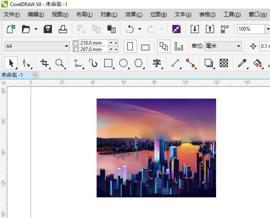Choose the Transparency checkerboard tool
Screen dimensions: 270x218
tap(224, 63)
